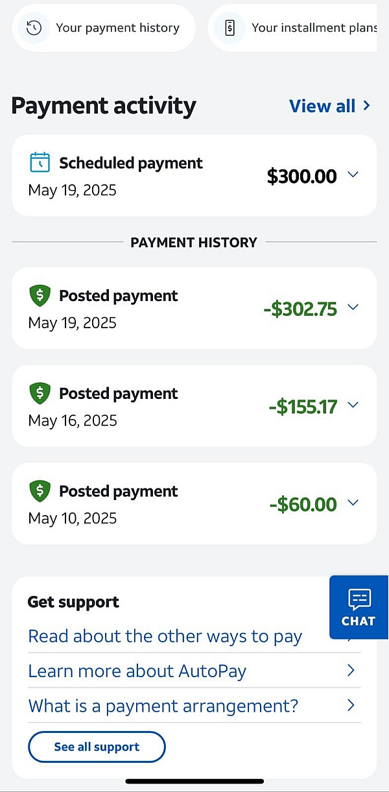
Task: Open the Chat speech bubble icon
Action: [x=359, y=599]
